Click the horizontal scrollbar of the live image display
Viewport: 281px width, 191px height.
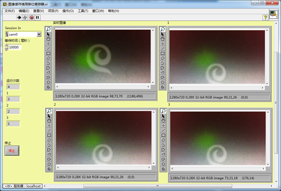[x=102, y=87]
